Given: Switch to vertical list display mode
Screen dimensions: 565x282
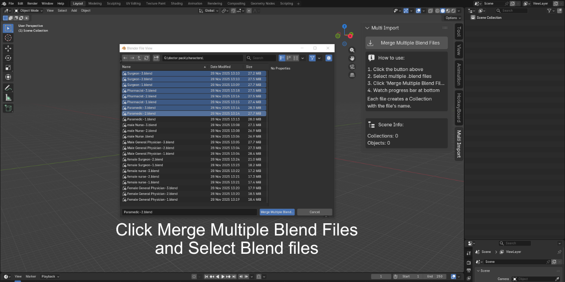Looking at the screenshot, I should 282,58.
